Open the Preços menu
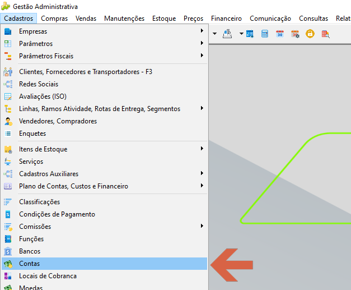Screen dimensions: 351x290 pos(193,19)
